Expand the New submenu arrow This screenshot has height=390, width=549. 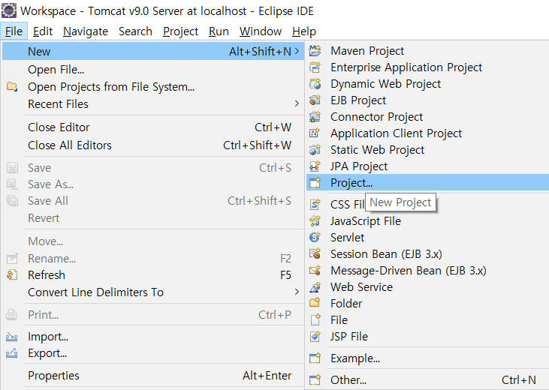click(x=297, y=51)
